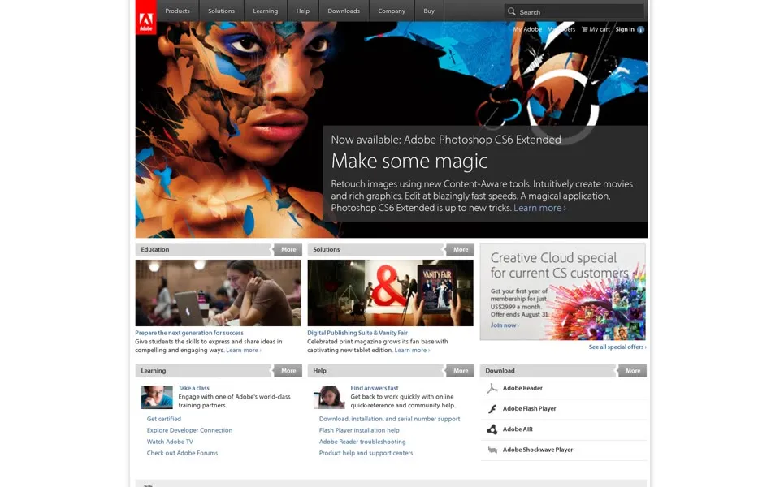The image size is (780, 487).
Task: Click the Adobe Reader text link
Action: pos(522,388)
